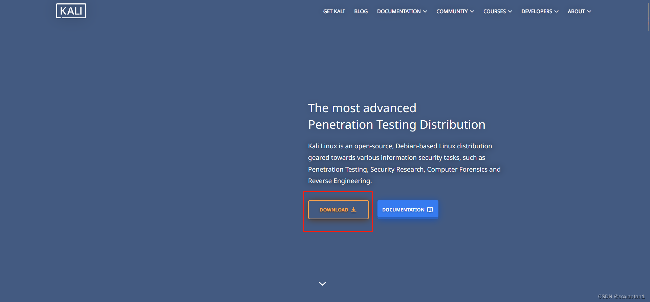The height and width of the screenshot is (302, 650).
Task: Open the About nav menu
Action: [576, 11]
